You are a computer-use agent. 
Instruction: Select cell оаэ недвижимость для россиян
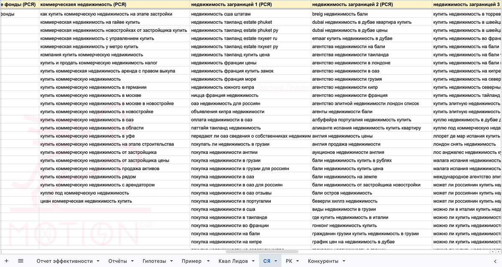[x=250, y=104]
